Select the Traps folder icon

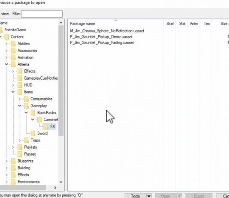coord(27,141)
